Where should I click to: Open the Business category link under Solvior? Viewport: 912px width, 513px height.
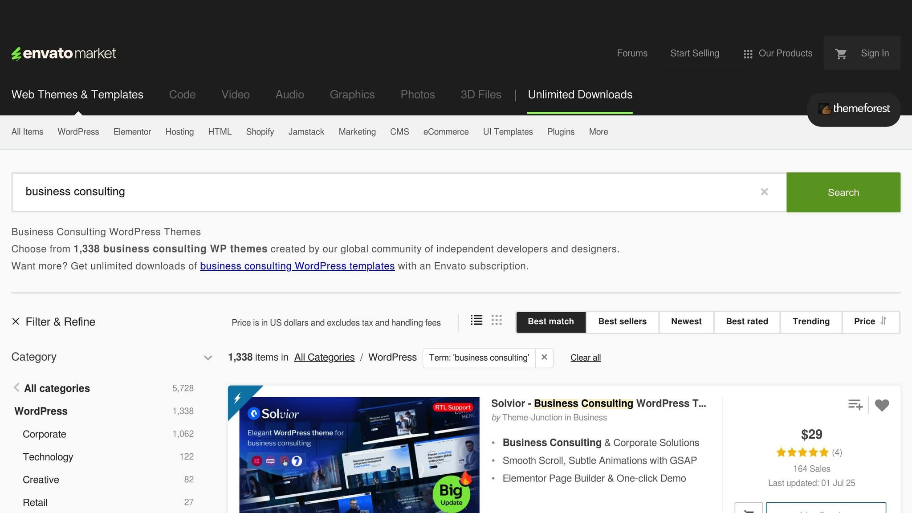pyautogui.click(x=590, y=418)
